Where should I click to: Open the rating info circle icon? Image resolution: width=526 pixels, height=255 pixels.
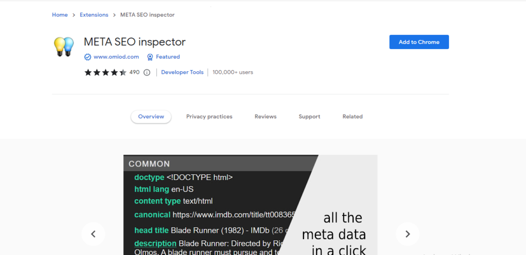click(146, 72)
